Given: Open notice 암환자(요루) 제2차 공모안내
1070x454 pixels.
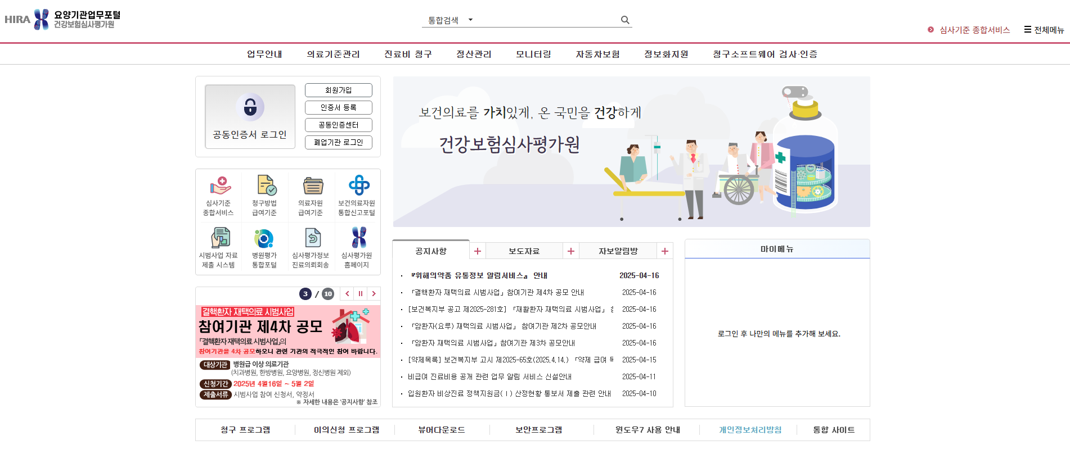Looking at the screenshot, I should tap(503, 326).
